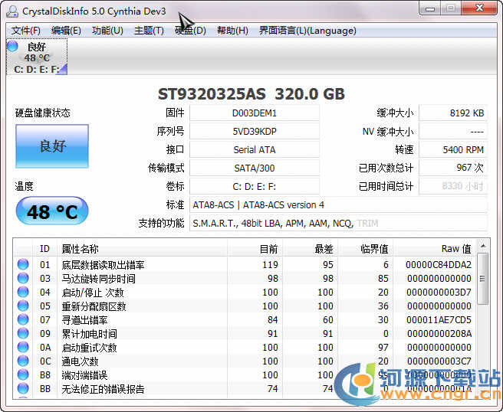Click status orb for attribute 09 row
503x412 pixels.
tap(23, 334)
